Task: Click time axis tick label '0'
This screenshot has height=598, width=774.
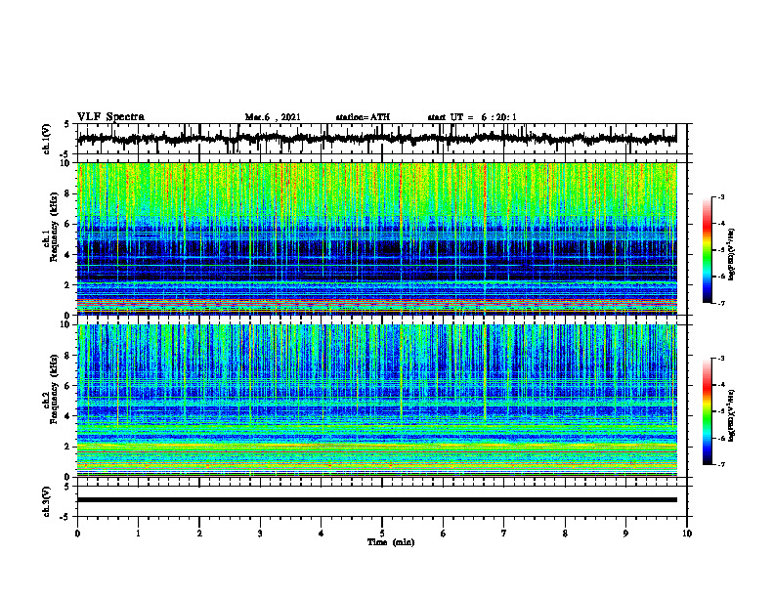Action: [77, 534]
